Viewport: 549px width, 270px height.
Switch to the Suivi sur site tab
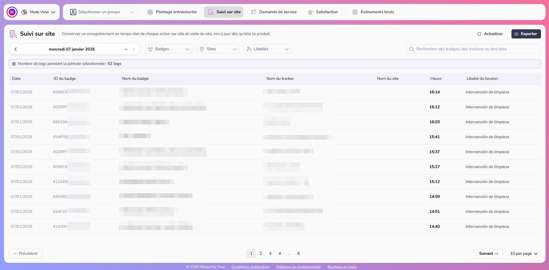coord(223,12)
